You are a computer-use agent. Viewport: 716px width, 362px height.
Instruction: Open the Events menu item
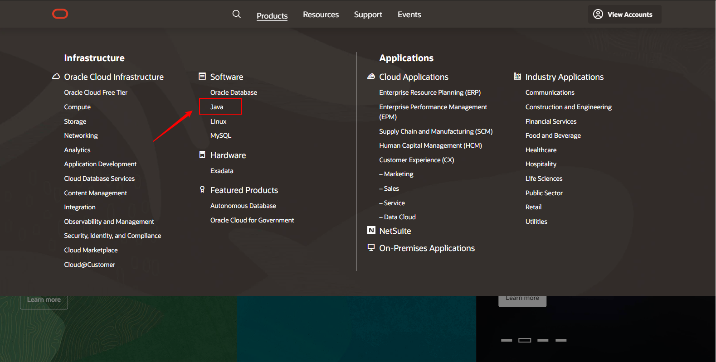pos(409,14)
